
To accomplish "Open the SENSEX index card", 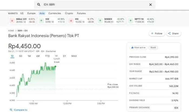I will coord(111,20).
